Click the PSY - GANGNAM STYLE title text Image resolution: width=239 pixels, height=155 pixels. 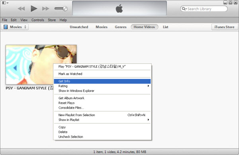[29, 88]
